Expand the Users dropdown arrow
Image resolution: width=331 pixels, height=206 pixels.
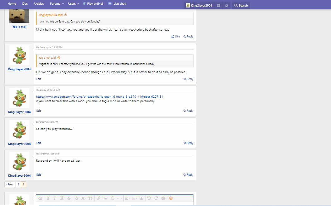(x=78, y=4)
